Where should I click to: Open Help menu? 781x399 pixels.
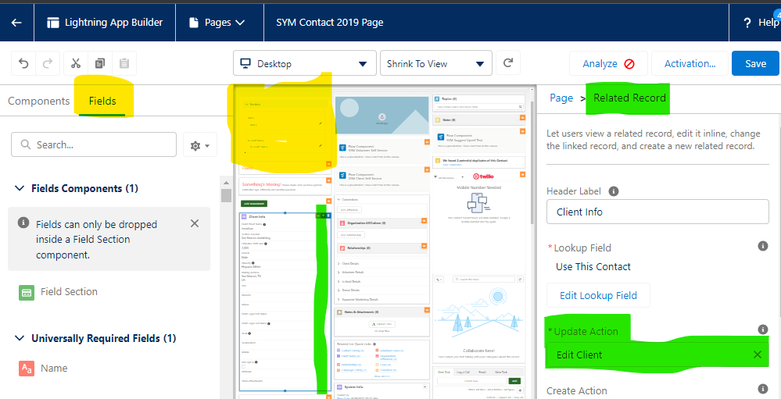(760, 23)
